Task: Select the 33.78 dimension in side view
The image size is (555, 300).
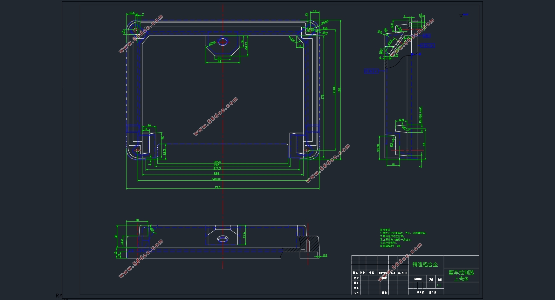Action: point(378,148)
